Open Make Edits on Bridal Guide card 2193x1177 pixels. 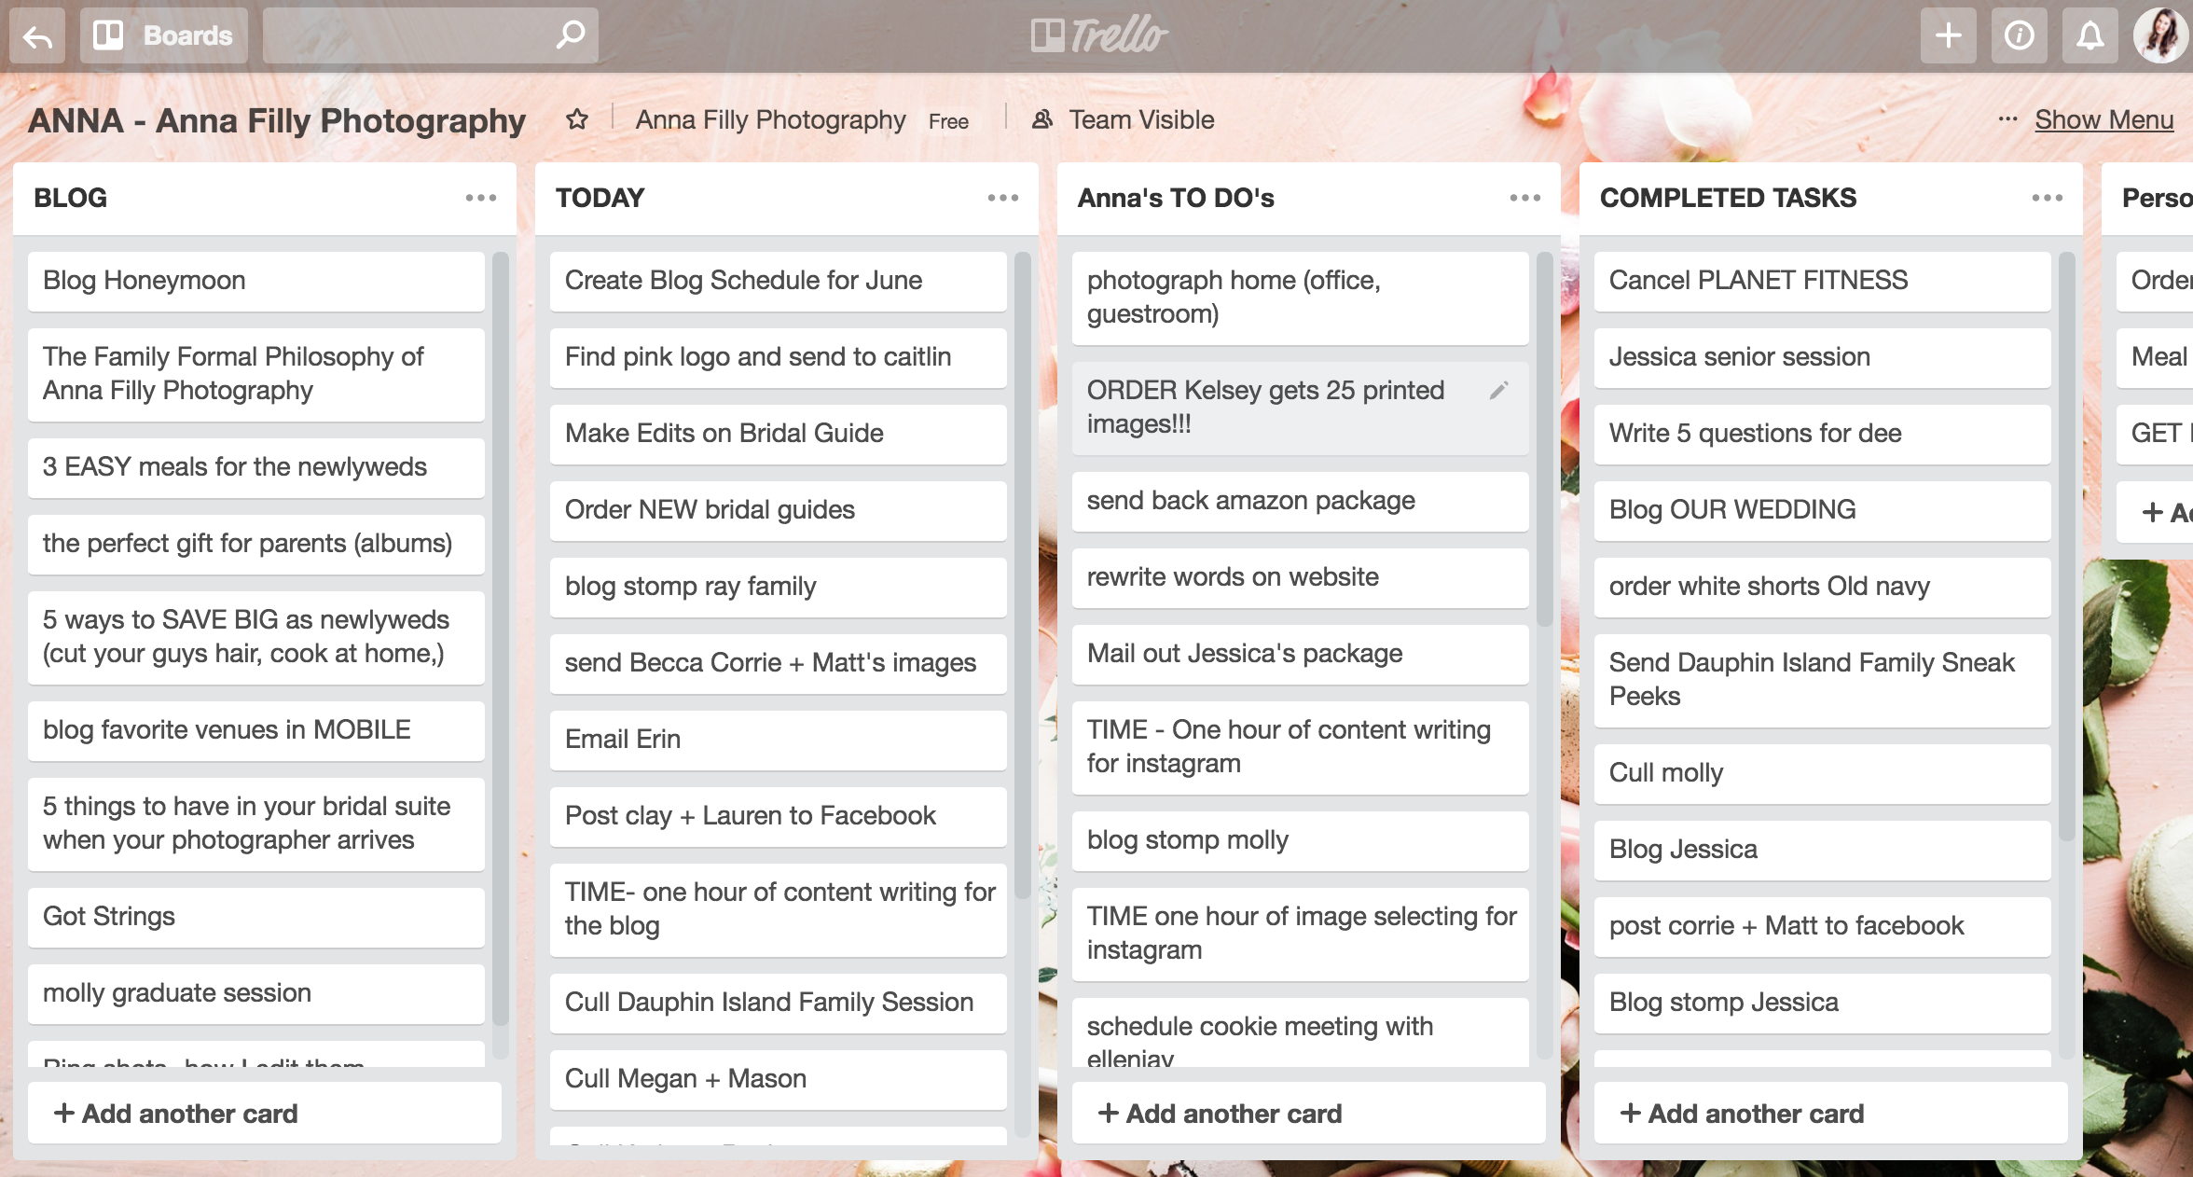click(x=779, y=434)
